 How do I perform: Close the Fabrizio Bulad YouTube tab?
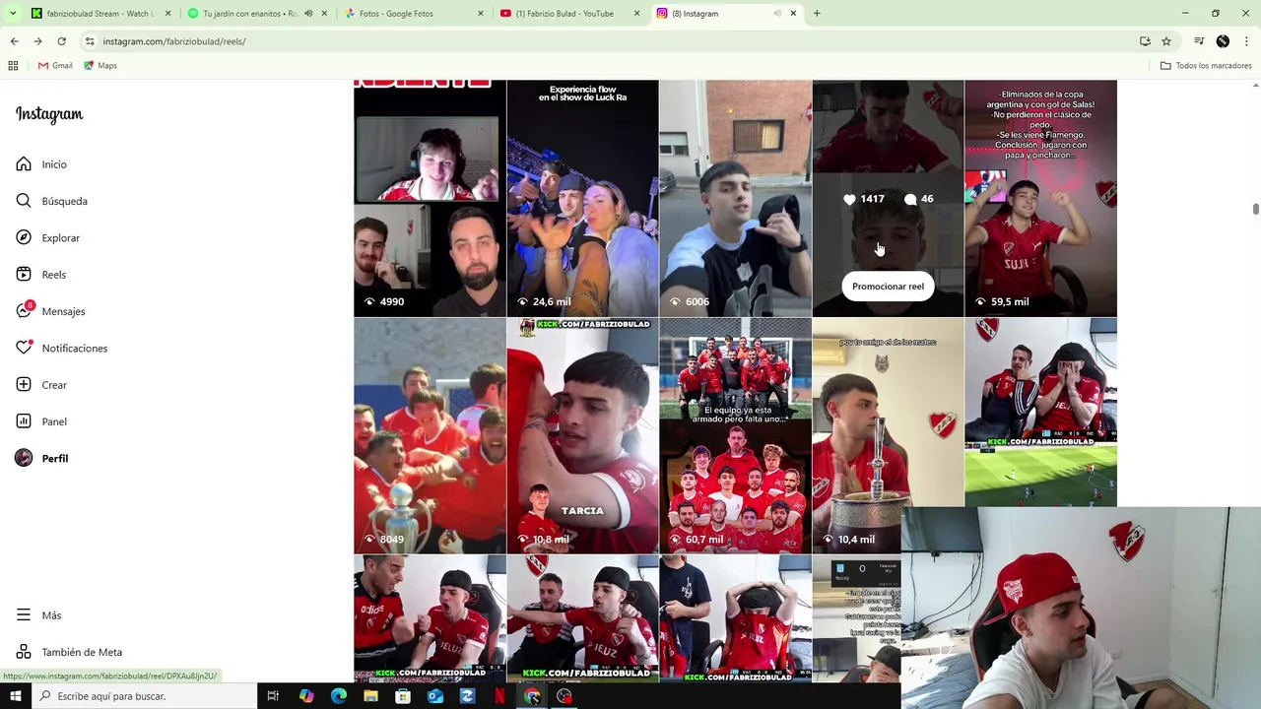pyautogui.click(x=636, y=14)
